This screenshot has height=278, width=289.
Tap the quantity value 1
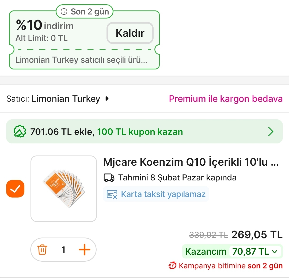(x=63, y=250)
